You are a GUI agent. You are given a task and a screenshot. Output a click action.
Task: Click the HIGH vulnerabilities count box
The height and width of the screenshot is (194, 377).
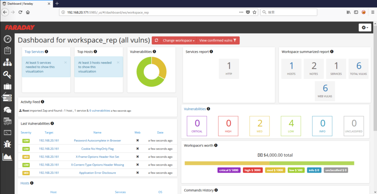tap(228, 126)
